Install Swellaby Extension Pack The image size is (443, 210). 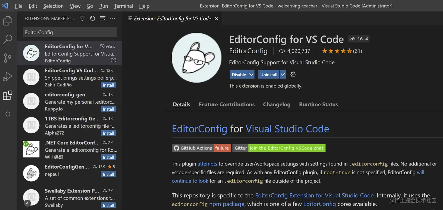coord(108,205)
